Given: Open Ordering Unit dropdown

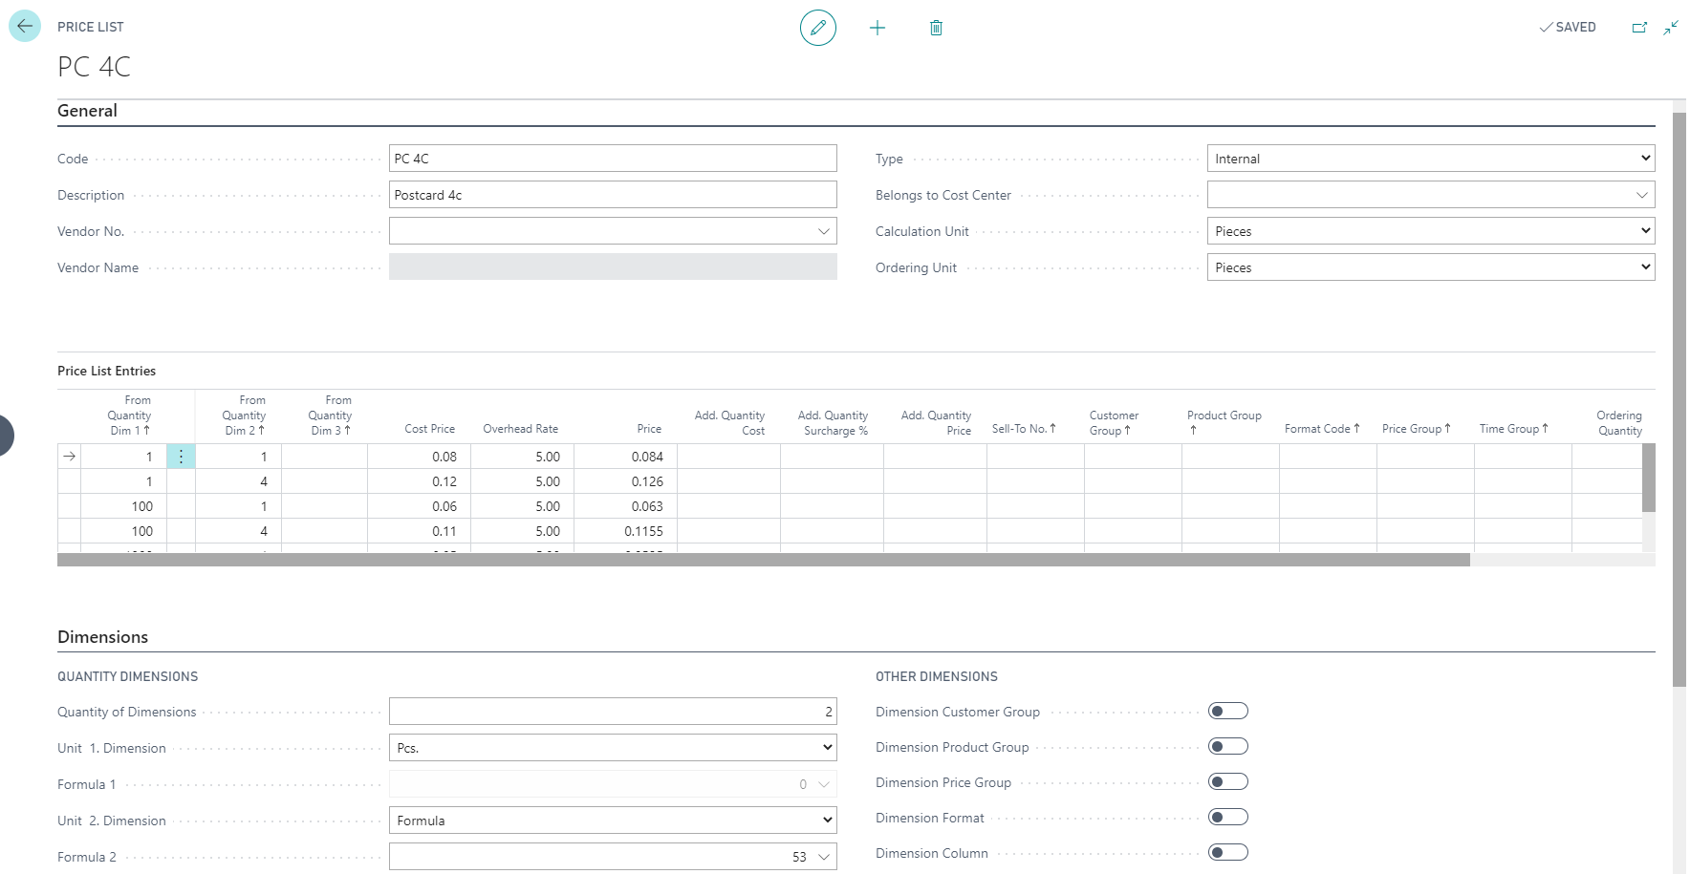Looking at the screenshot, I should 1431,267.
